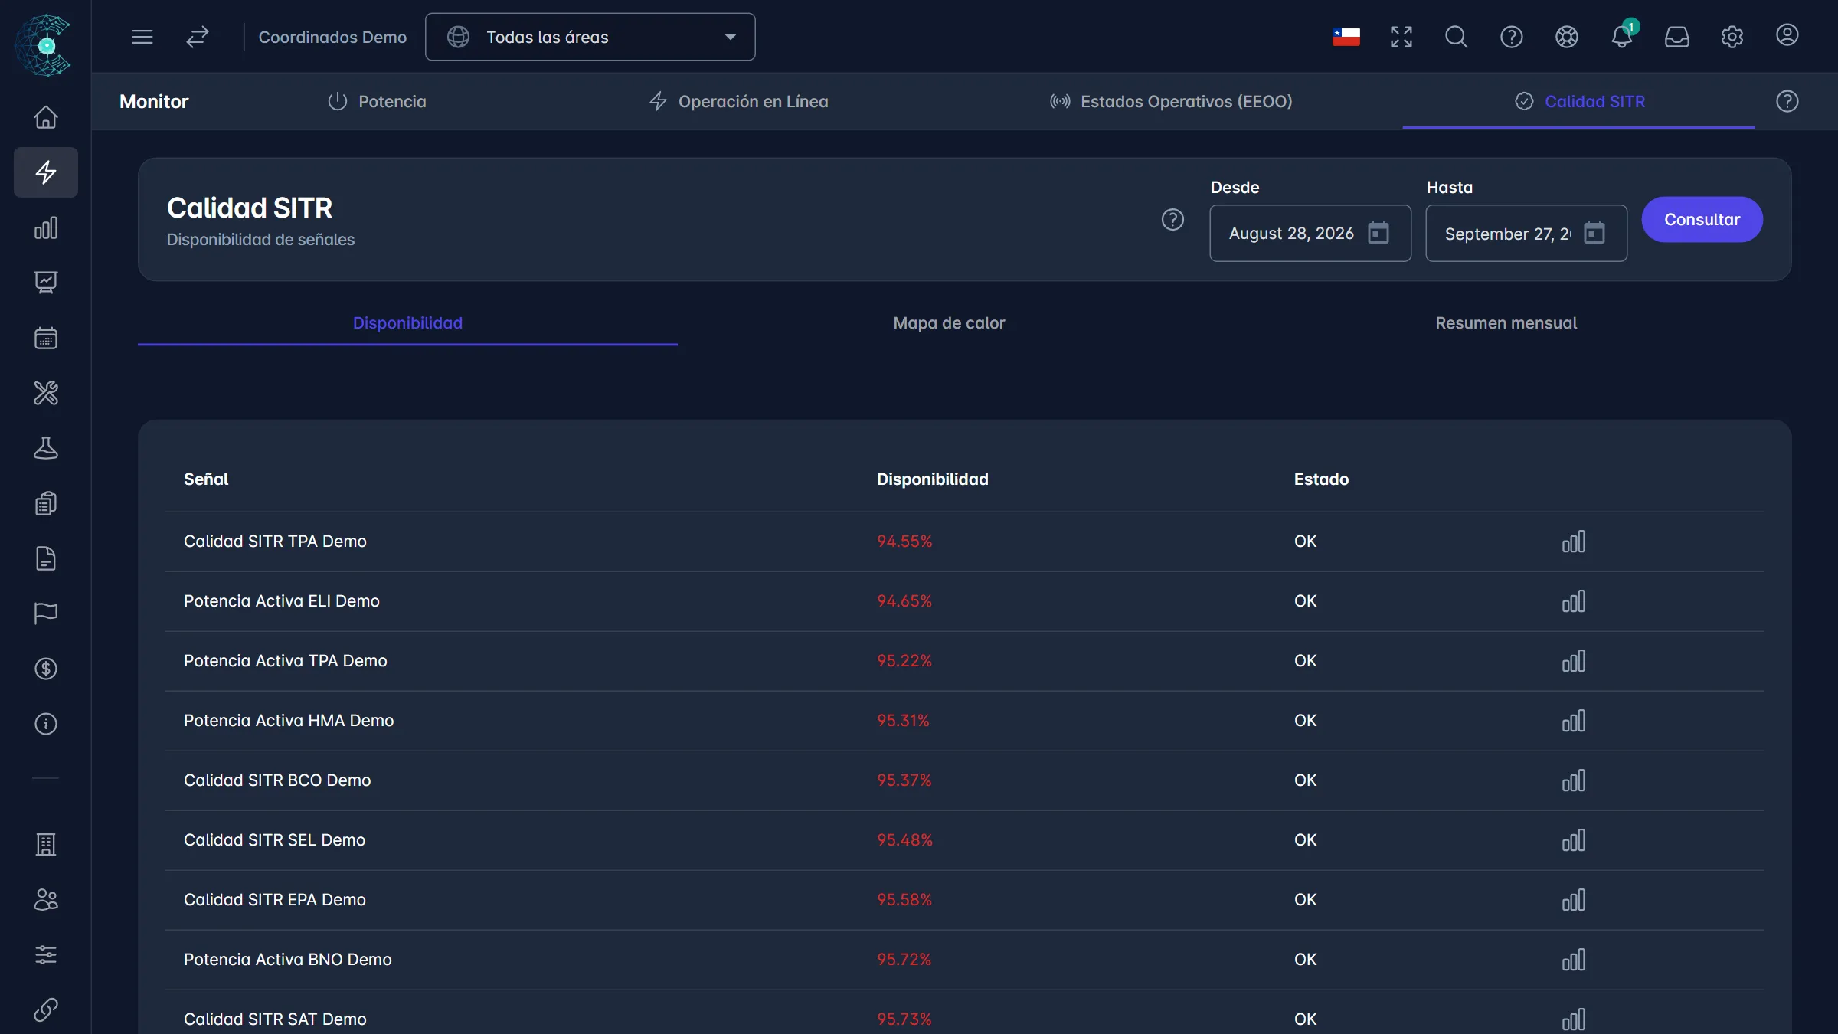
Task: Open the home icon in sidebar
Action: point(46,117)
